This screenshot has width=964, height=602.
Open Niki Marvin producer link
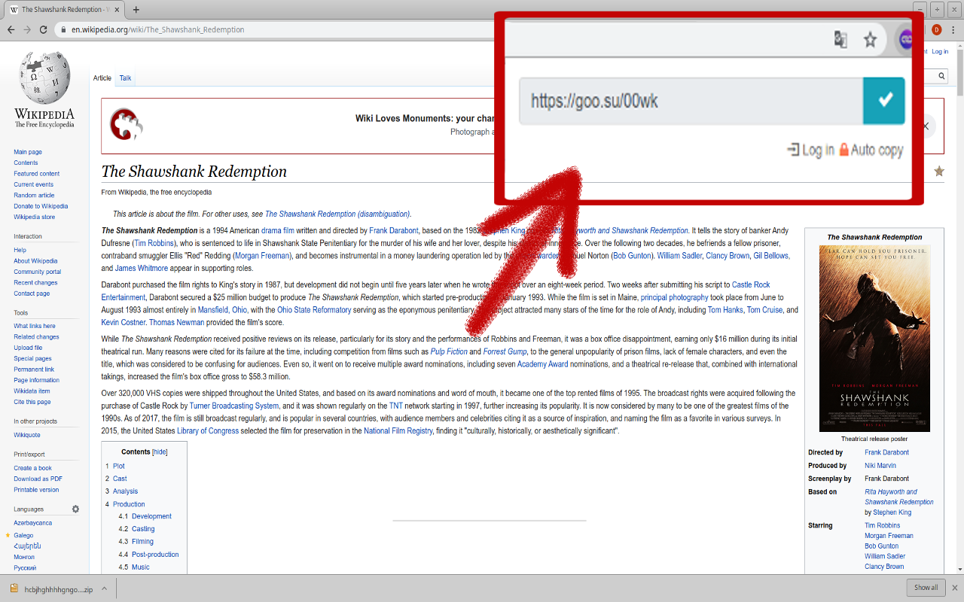(x=880, y=466)
